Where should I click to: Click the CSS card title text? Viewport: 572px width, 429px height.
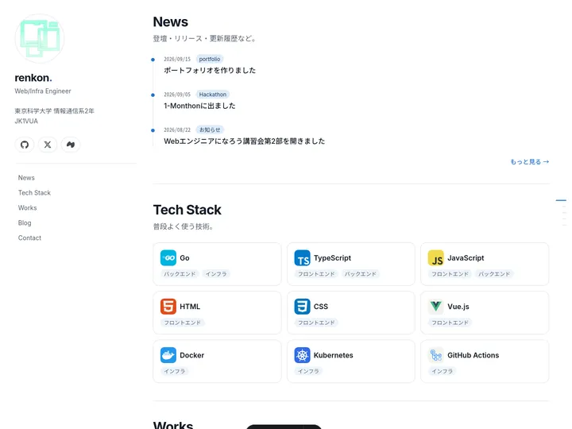[x=321, y=307]
